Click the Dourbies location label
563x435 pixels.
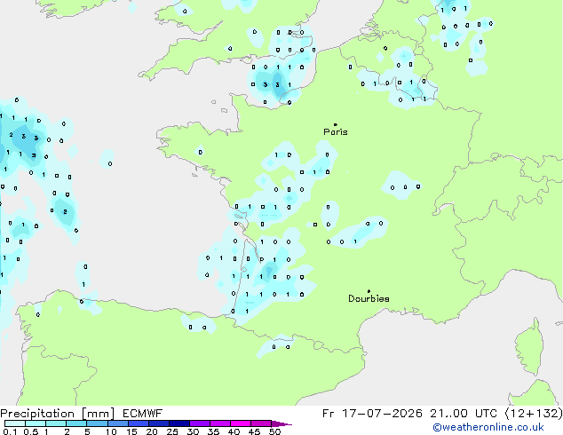[369, 298]
